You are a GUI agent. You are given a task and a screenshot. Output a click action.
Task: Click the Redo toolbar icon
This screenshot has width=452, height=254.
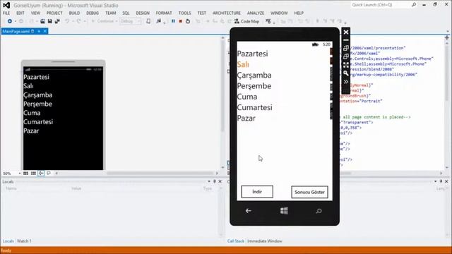point(78,21)
